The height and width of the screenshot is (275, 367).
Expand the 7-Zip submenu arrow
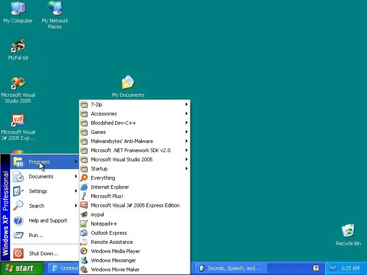tap(187, 104)
